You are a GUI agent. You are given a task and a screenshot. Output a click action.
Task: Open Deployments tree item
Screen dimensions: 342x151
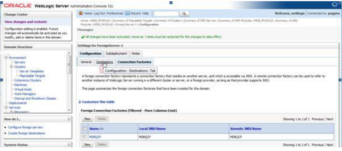coord(18,103)
